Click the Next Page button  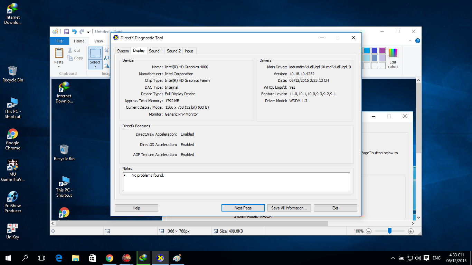coord(243,208)
